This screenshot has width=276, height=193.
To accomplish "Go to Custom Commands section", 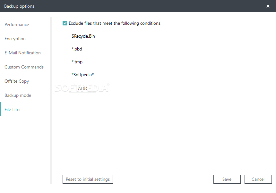I will (x=24, y=67).
